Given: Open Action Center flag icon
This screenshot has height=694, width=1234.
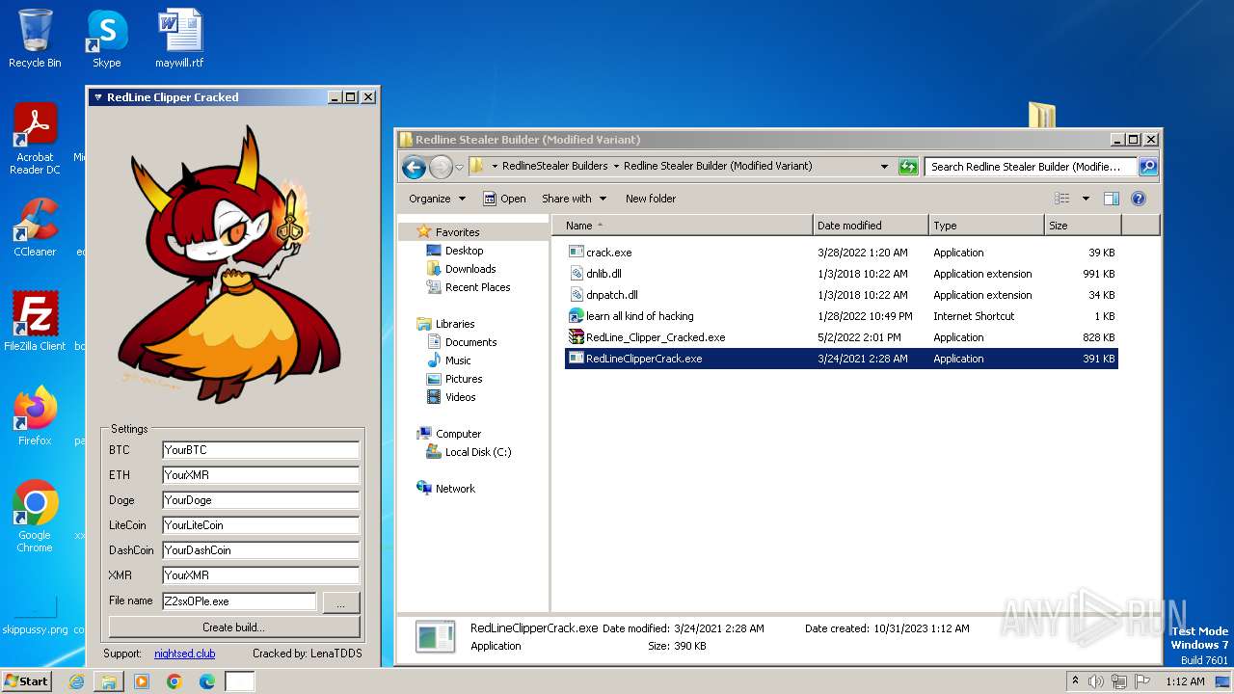Looking at the screenshot, I should [x=1142, y=681].
